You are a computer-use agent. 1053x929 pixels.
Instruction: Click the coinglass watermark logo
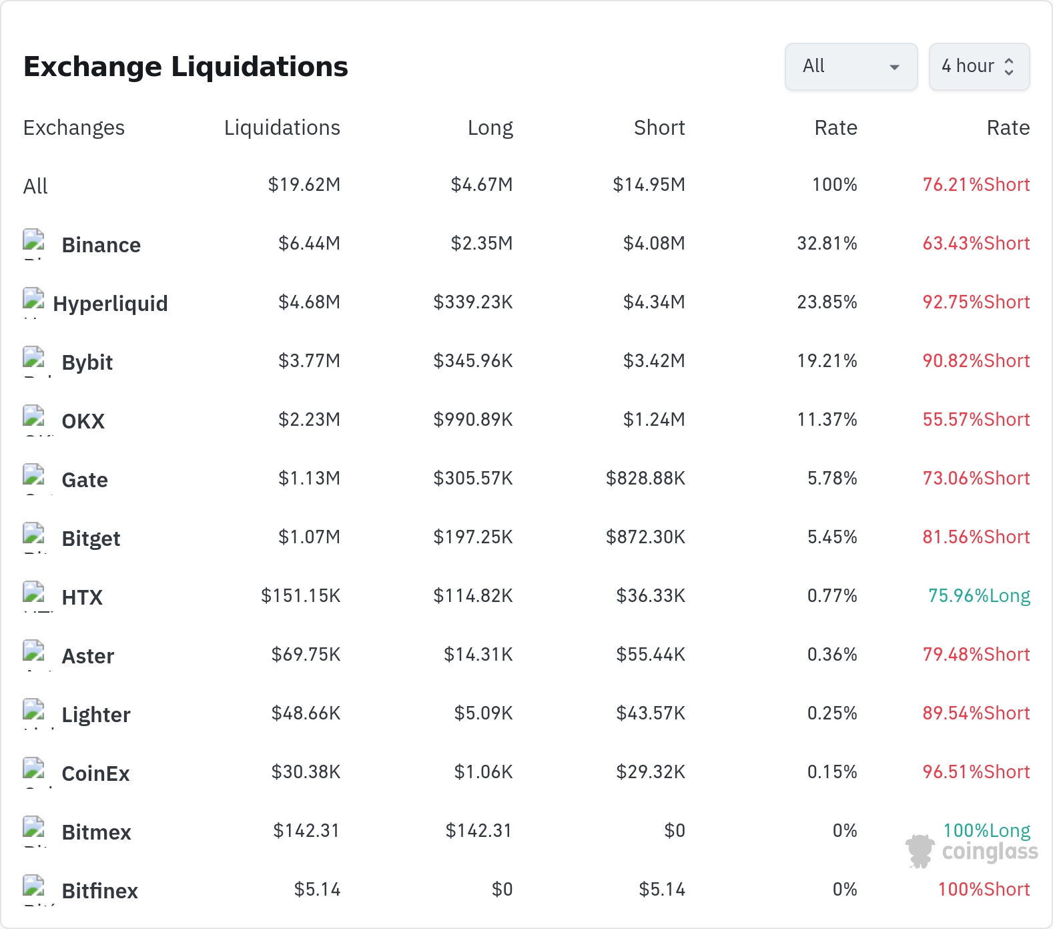[972, 851]
